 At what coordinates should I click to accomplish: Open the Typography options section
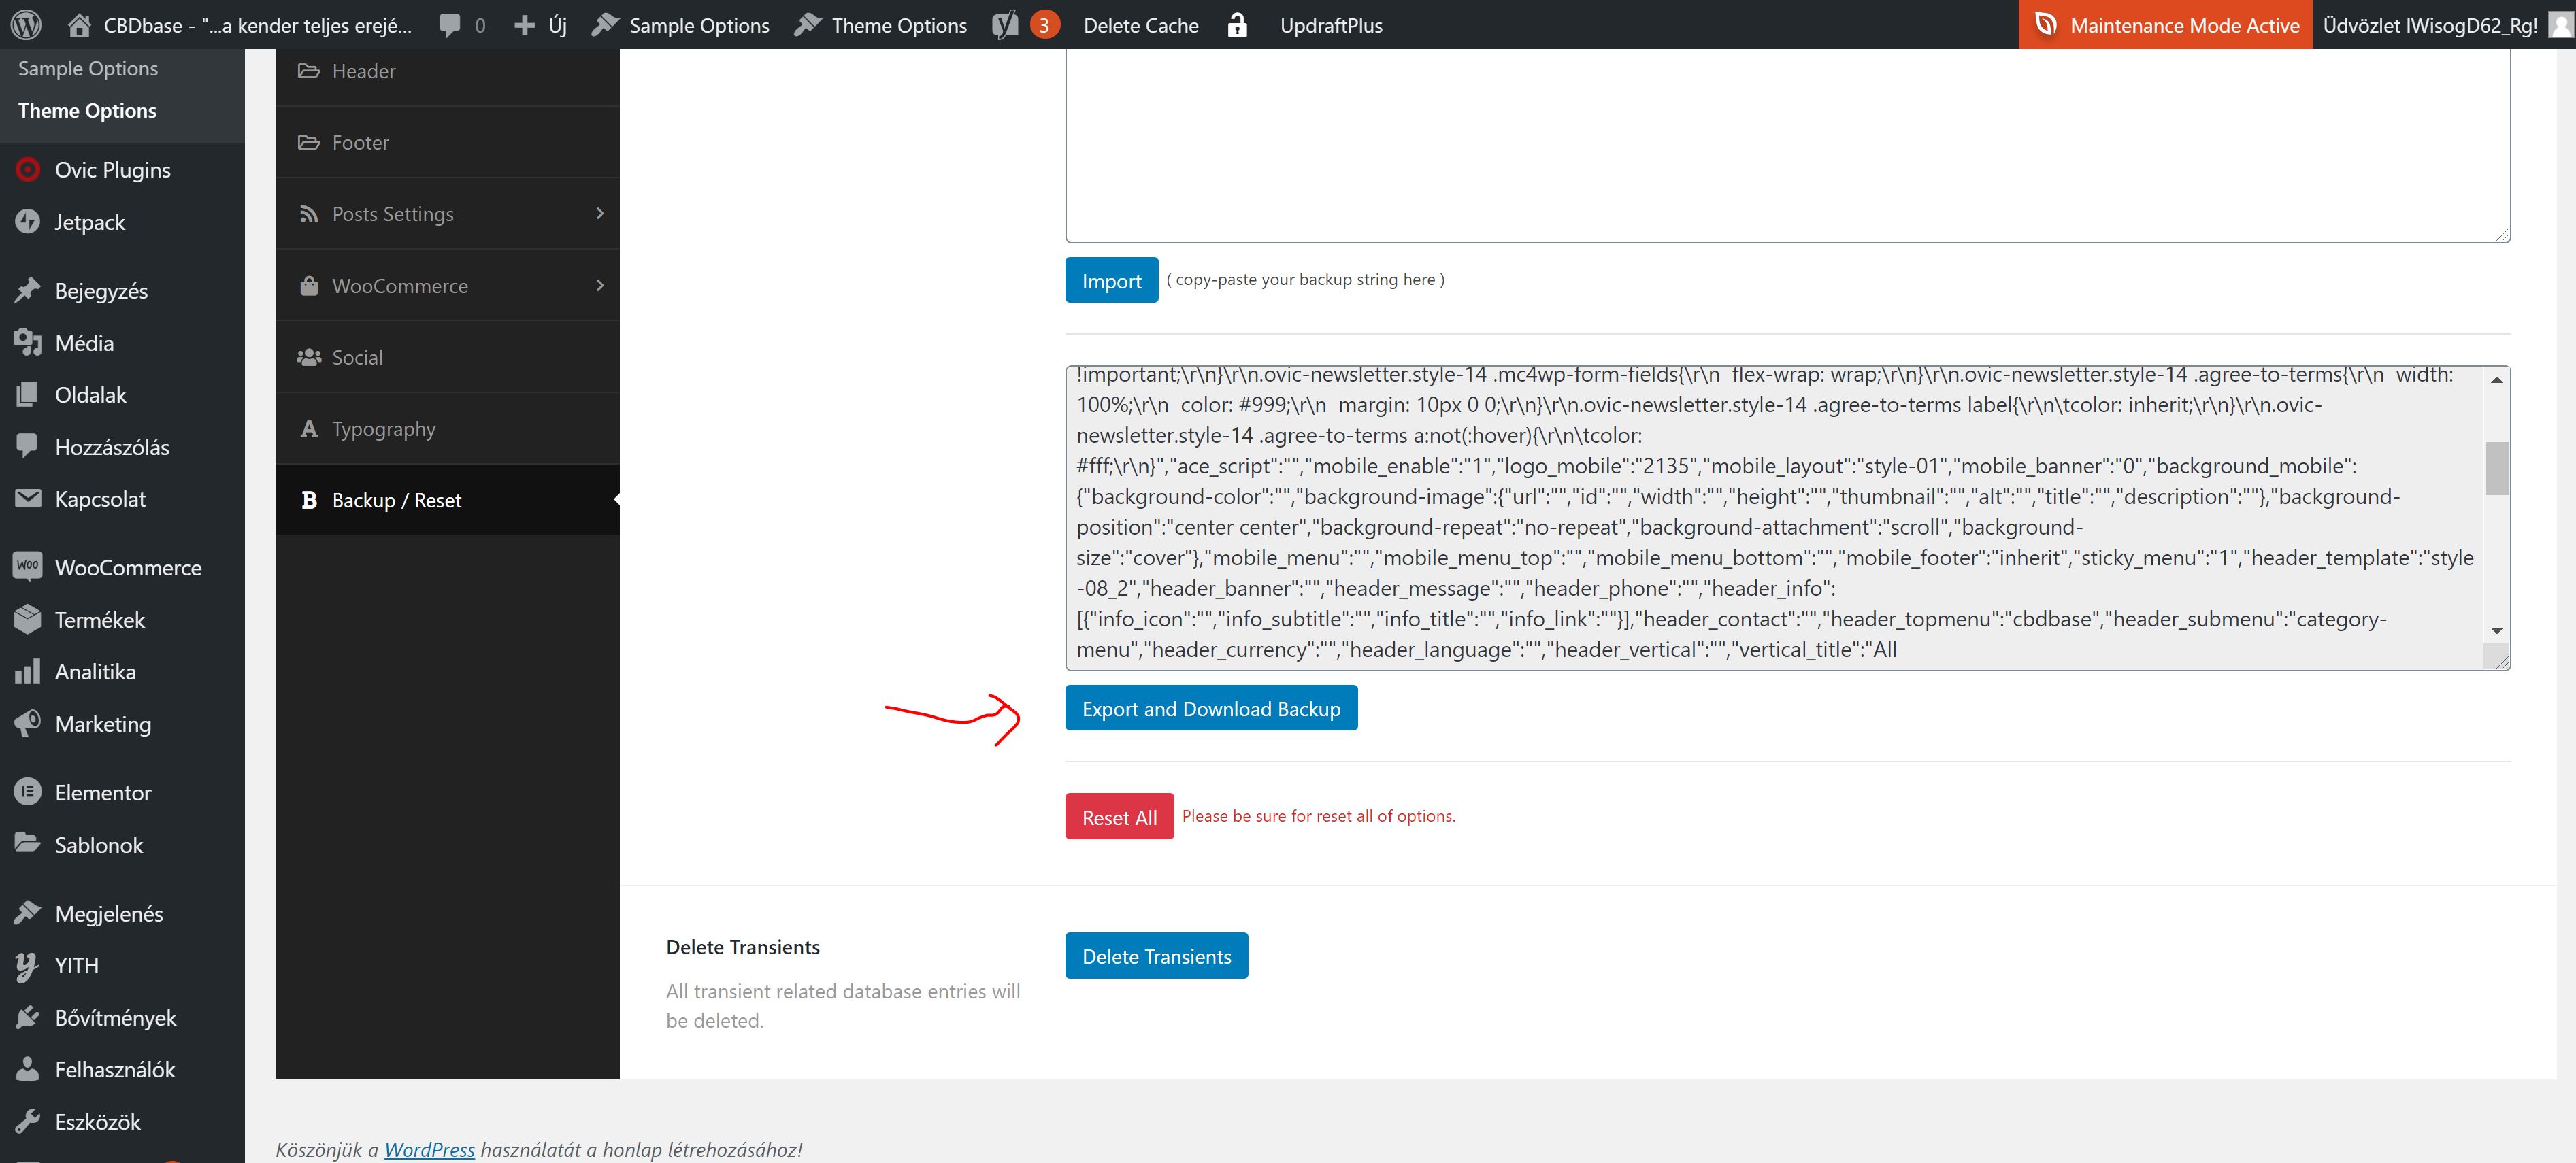coord(447,428)
